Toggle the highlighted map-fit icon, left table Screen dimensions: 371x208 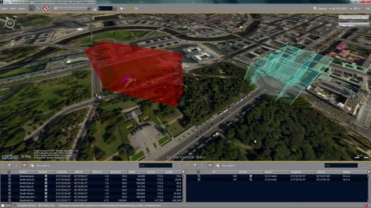(25, 166)
